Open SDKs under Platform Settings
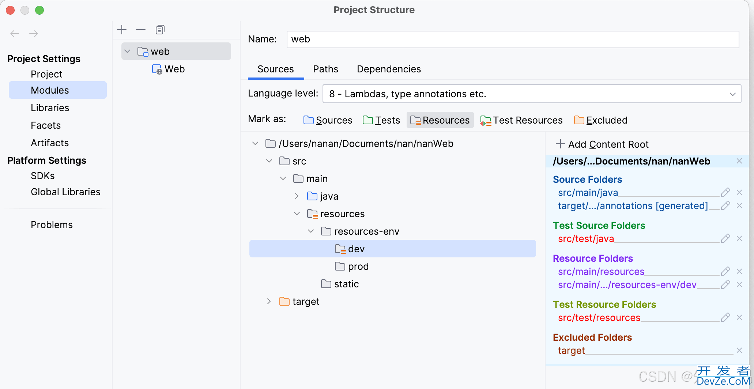Viewport: 754px width, 389px height. [43, 176]
